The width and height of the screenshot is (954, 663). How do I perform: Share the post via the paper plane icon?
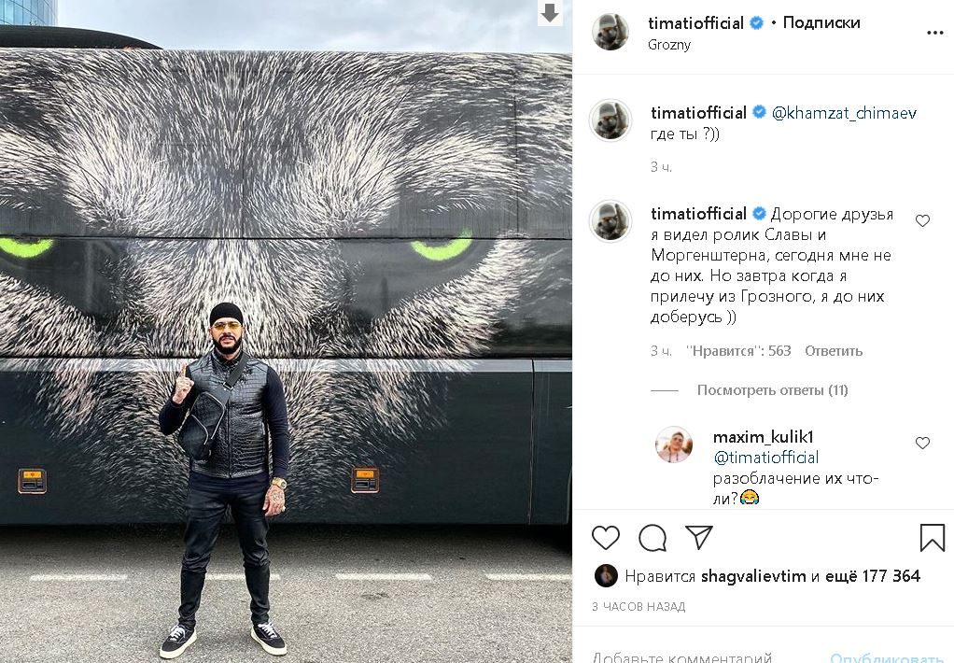click(698, 537)
